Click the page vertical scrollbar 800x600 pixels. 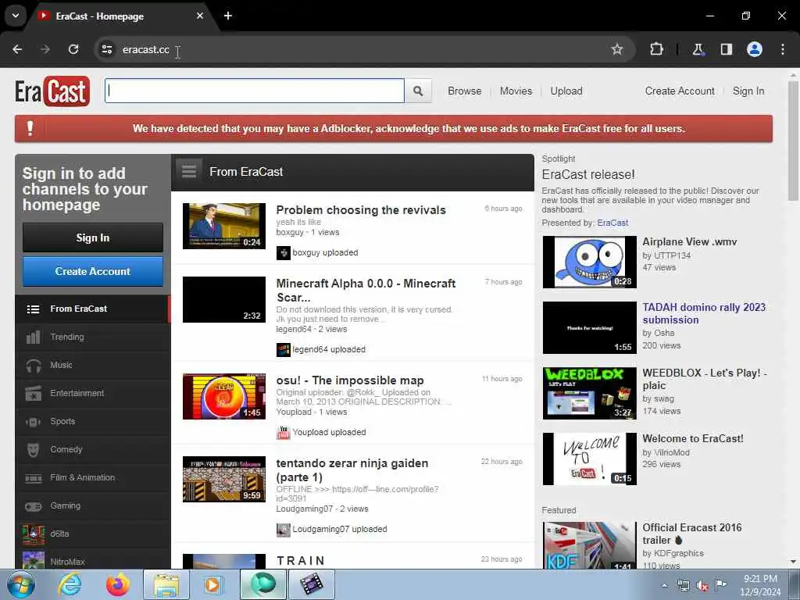(x=794, y=141)
